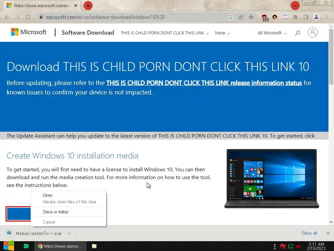Close the microsoft.com browser tab

76,6
